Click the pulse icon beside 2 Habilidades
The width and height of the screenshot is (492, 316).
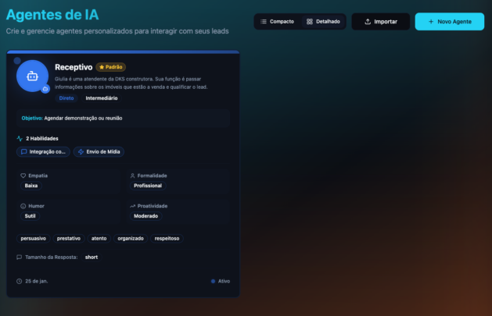point(20,138)
